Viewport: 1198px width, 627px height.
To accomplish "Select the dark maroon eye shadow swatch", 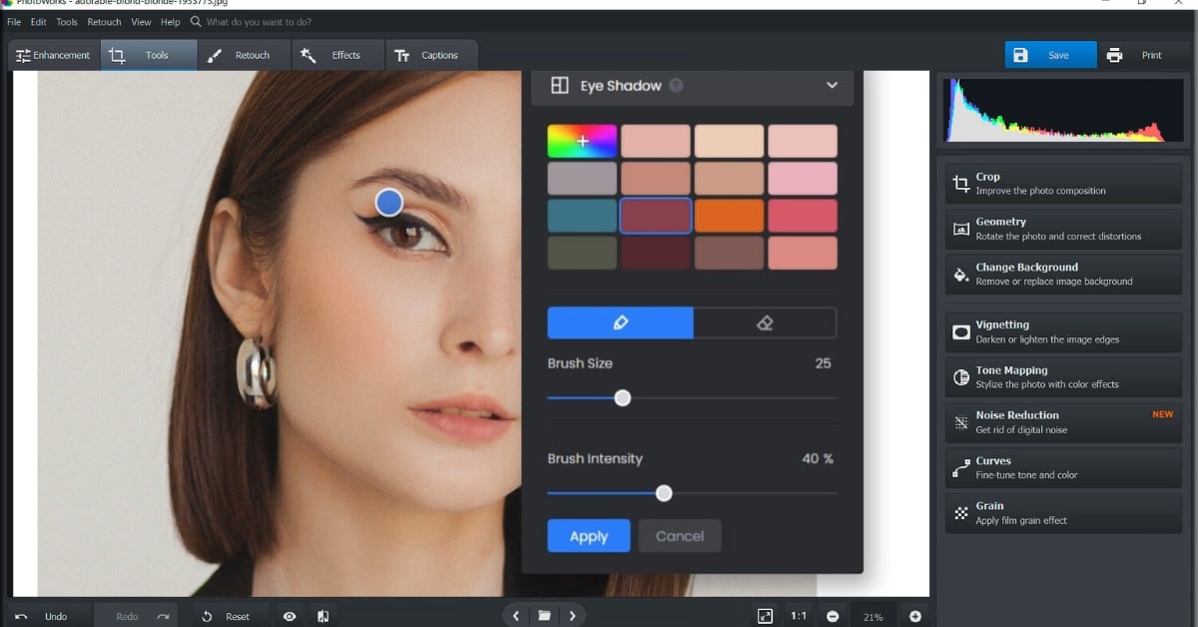I will [656, 253].
